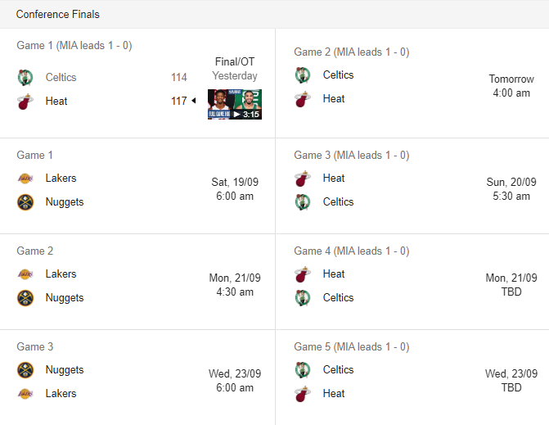
Task: Click the play button on the 3:15 video
Action: pyautogui.click(x=237, y=114)
